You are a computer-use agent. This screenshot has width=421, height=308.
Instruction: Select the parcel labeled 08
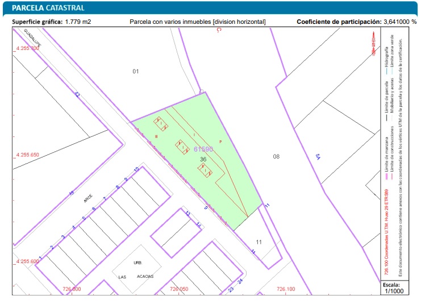[276, 156]
